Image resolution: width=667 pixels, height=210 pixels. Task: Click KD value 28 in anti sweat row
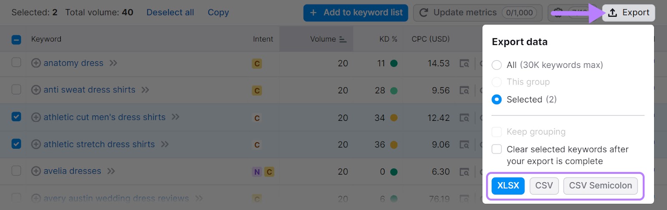(x=380, y=90)
